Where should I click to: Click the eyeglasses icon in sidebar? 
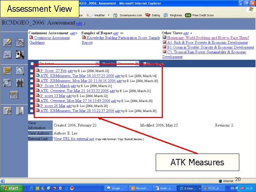pyautogui.click(x=7, y=83)
